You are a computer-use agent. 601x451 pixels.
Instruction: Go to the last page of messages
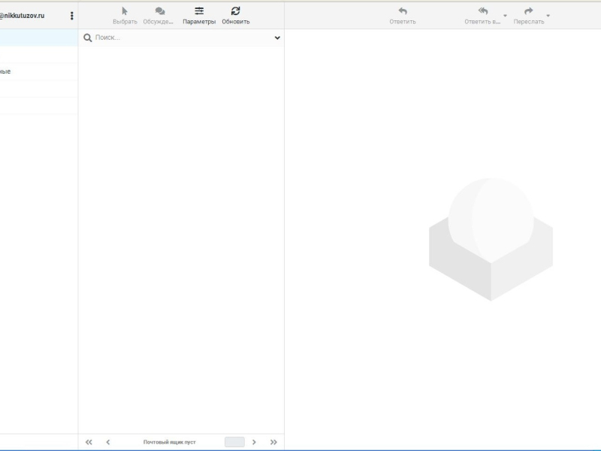(273, 442)
